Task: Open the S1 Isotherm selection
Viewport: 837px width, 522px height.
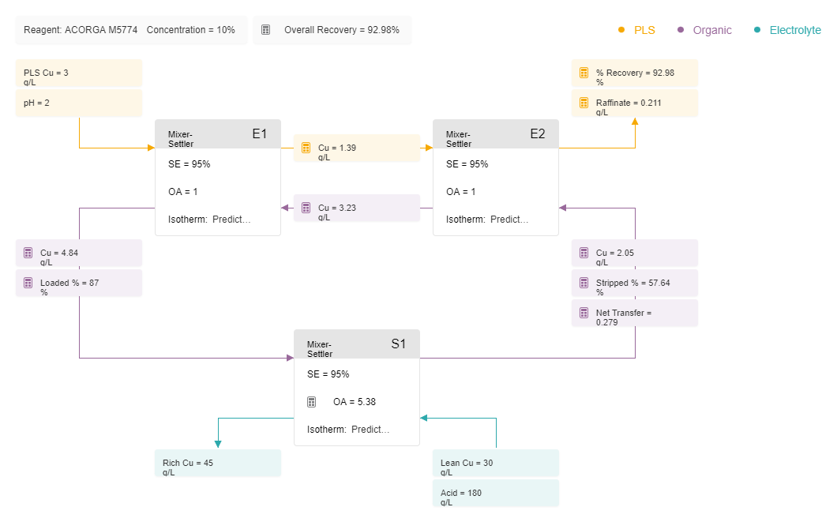Action: tap(348, 429)
